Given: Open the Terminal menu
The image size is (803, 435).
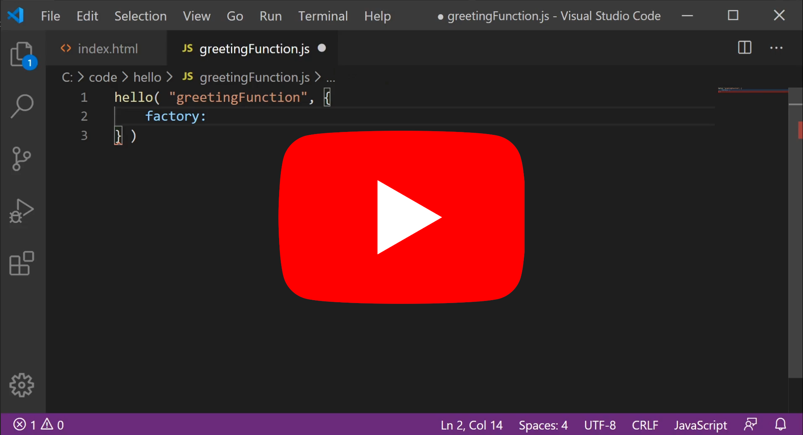Looking at the screenshot, I should coord(323,16).
